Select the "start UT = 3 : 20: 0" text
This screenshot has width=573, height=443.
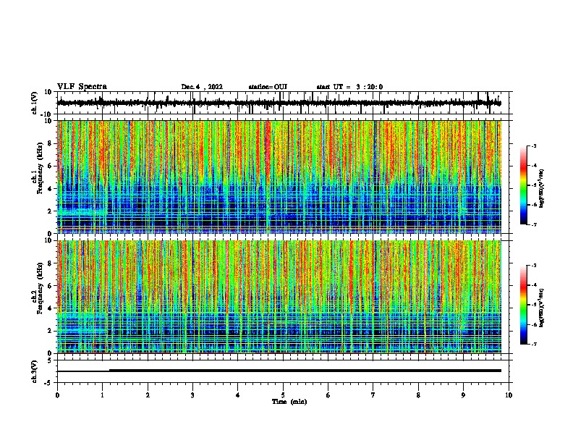tap(349, 87)
